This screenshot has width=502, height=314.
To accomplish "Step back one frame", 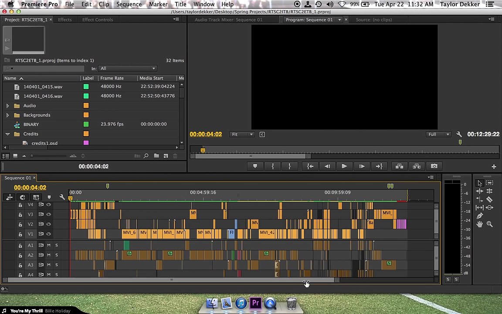I will pos(327,166).
